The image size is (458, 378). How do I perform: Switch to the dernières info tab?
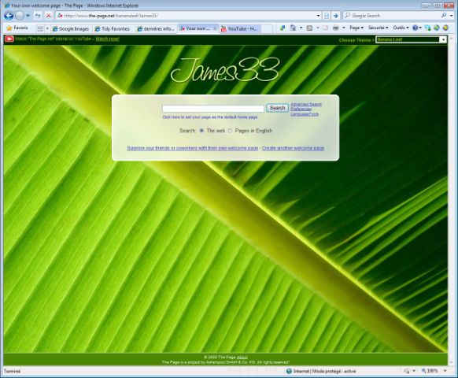pyautogui.click(x=156, y=28)
